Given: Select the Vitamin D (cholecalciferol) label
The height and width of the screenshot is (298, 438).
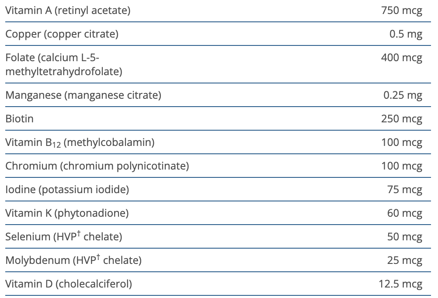Looking at the screenshot, I should [x=69, y=284].
